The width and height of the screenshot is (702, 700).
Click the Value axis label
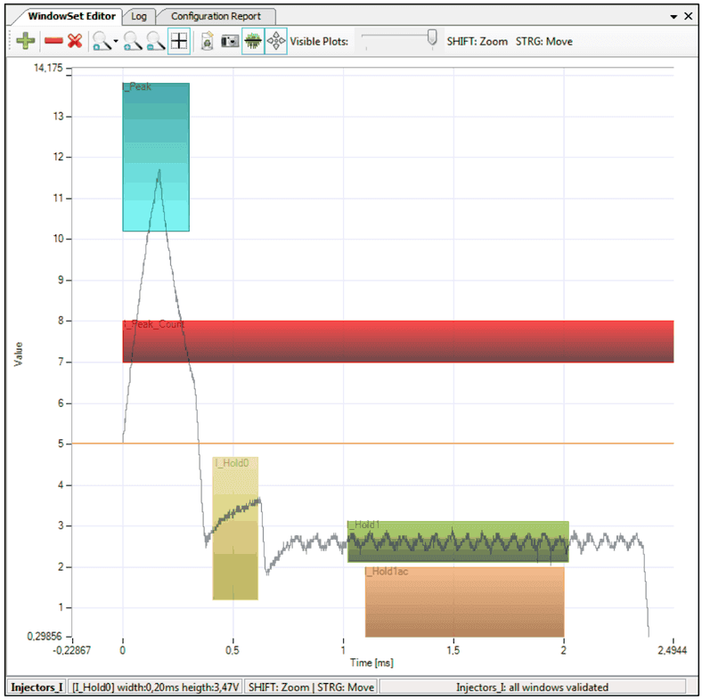(x=19, y=354)
